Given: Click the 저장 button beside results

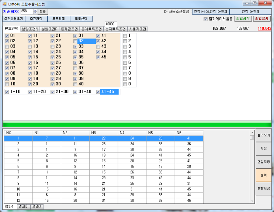Looking at the screenshot, I should (264, 148).
